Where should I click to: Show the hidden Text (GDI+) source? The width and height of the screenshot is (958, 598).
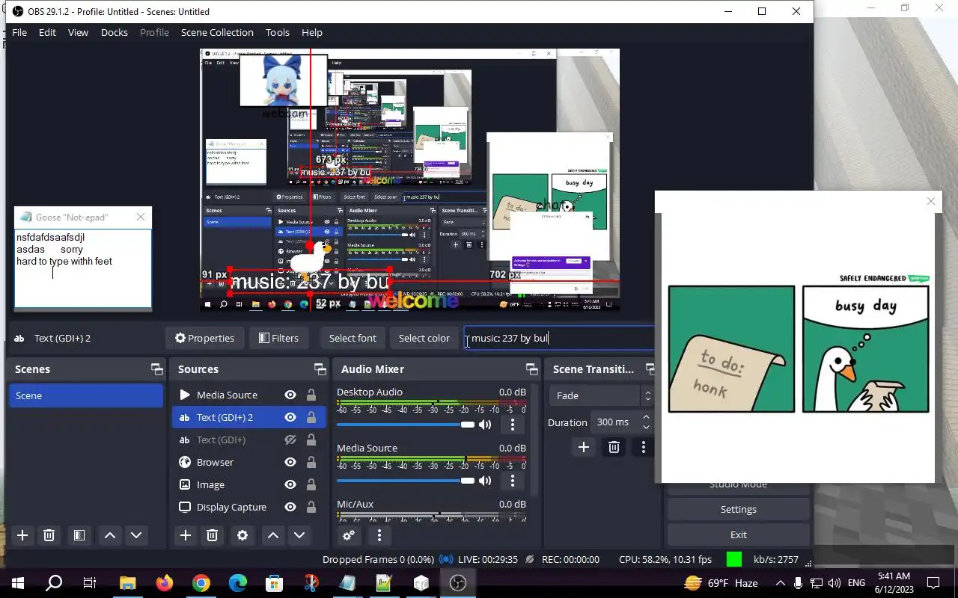290,440
